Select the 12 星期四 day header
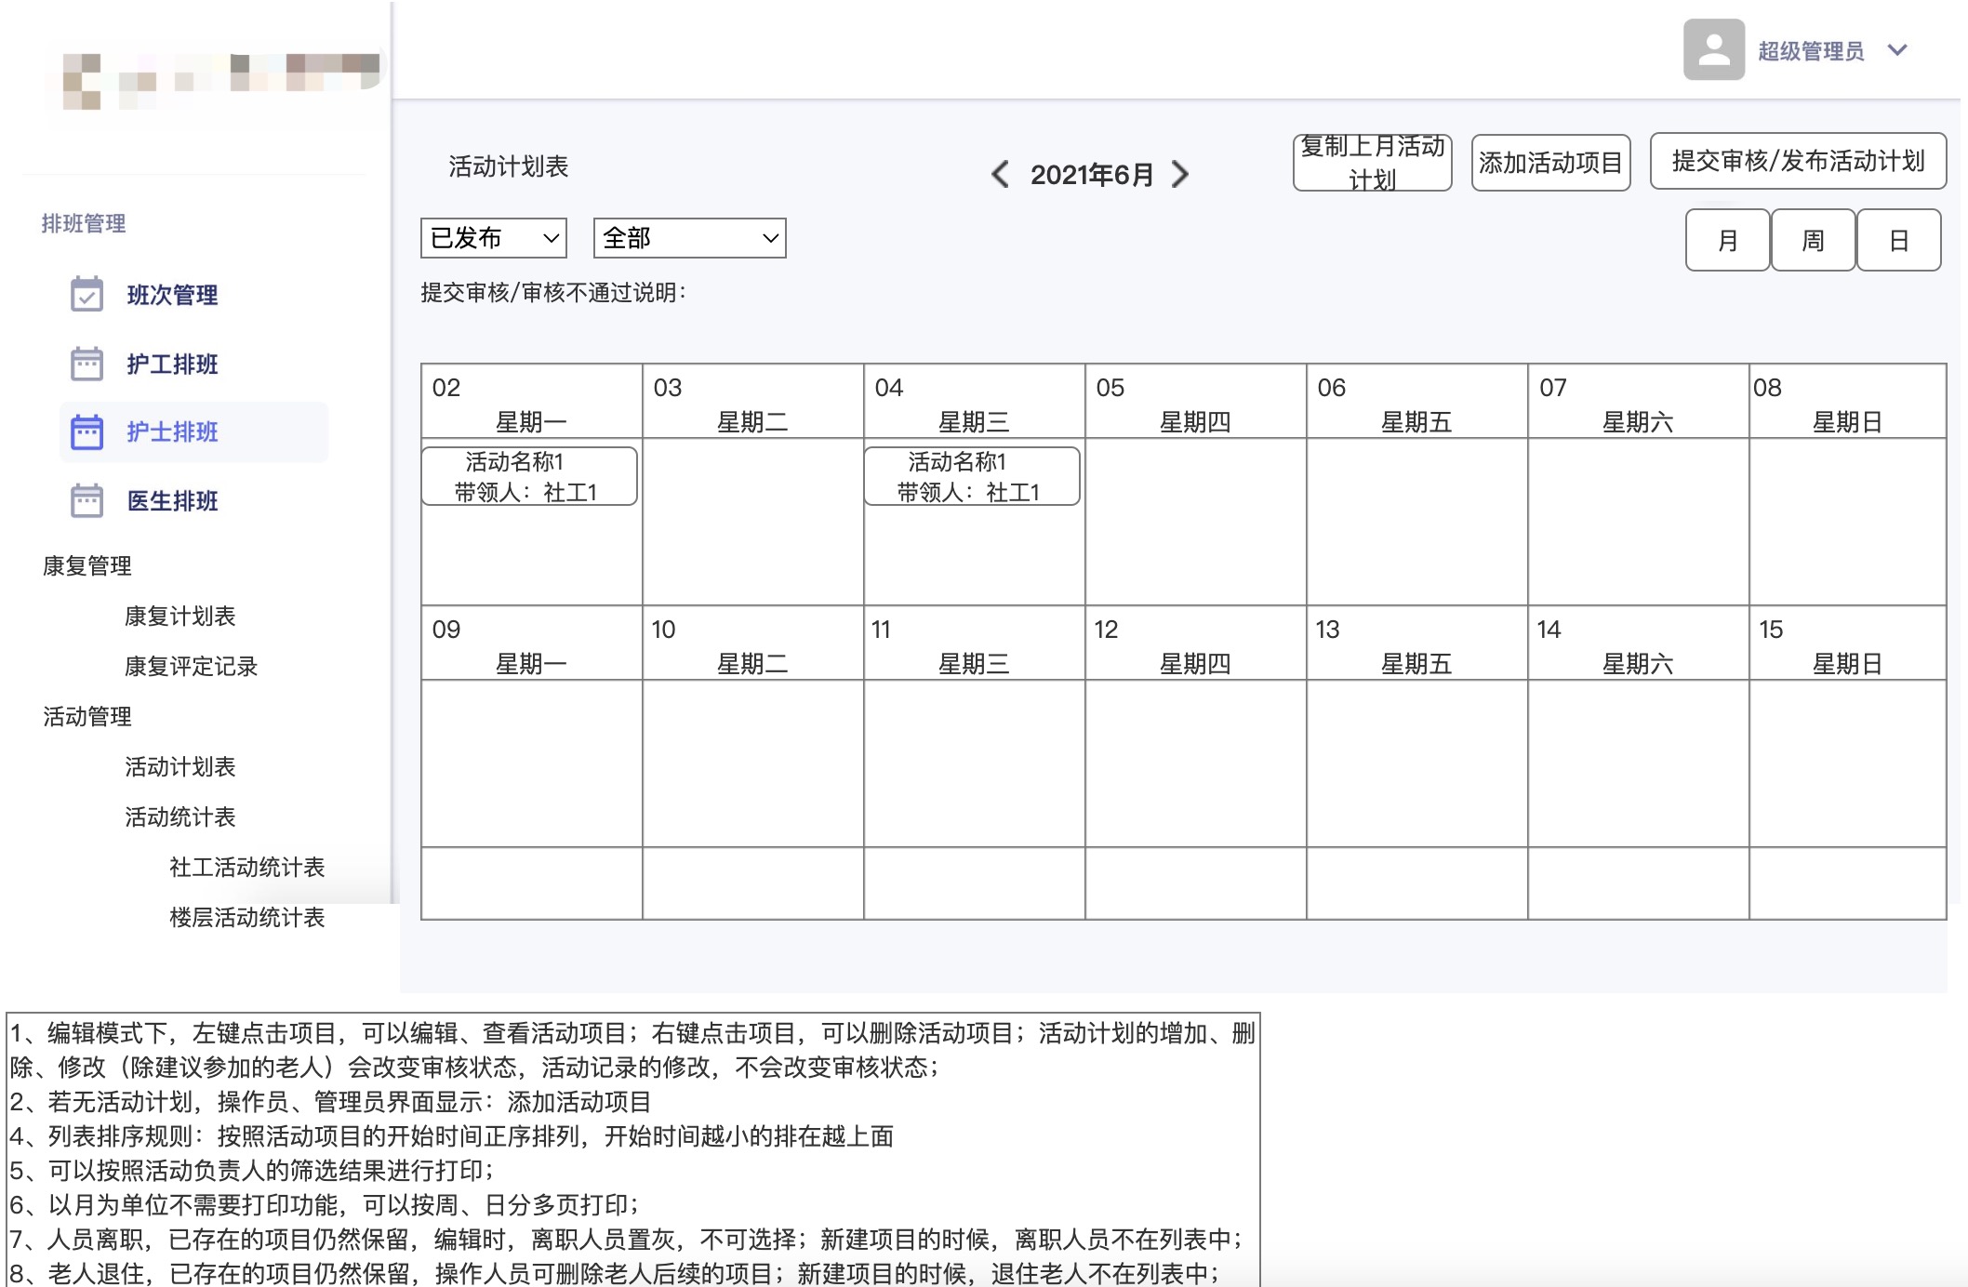The height and width of the screenshot is (1287, 1968). click(x=1196, y=643)
